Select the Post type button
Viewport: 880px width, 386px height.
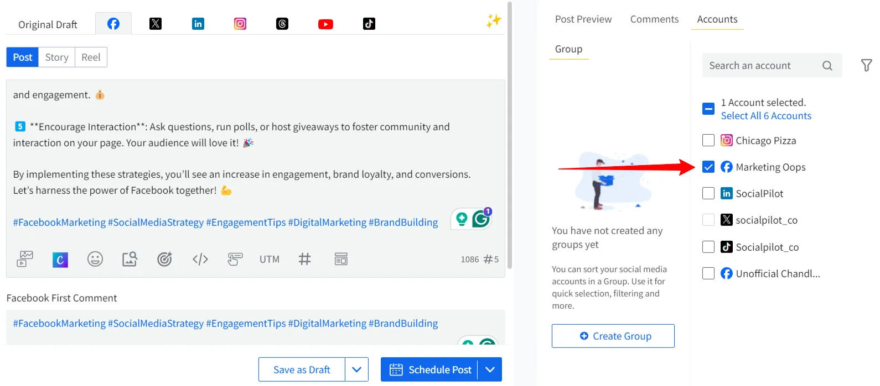coord(23,57)
